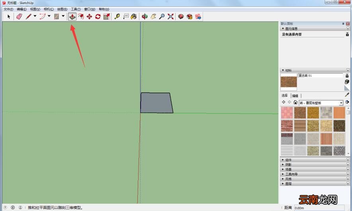352x211 pixels.
Task: Expand the 组件 panel
Action: tap(283, 160)
